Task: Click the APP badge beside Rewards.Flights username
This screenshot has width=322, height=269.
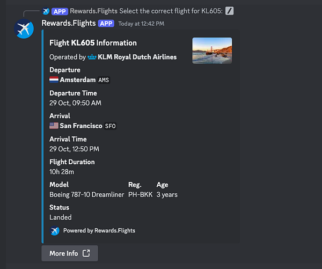Action: click(106, 24)
